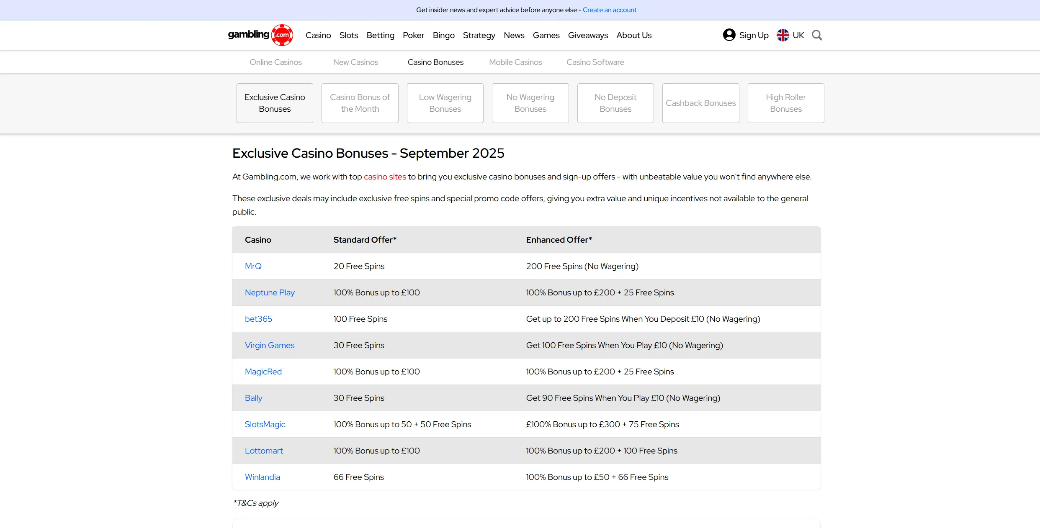Click the gambling.com logo
This screenshot has height=528, width=1040.
click(x=260, y=35)
